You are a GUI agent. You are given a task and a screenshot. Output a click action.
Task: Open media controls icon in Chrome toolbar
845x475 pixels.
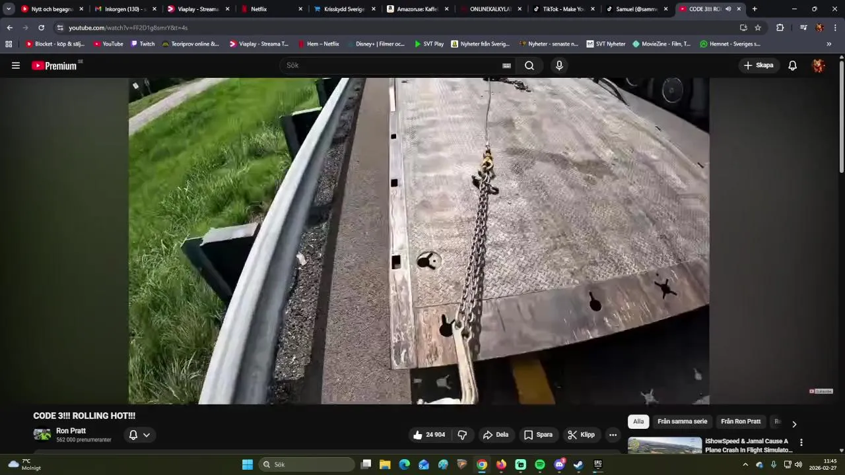803,28
